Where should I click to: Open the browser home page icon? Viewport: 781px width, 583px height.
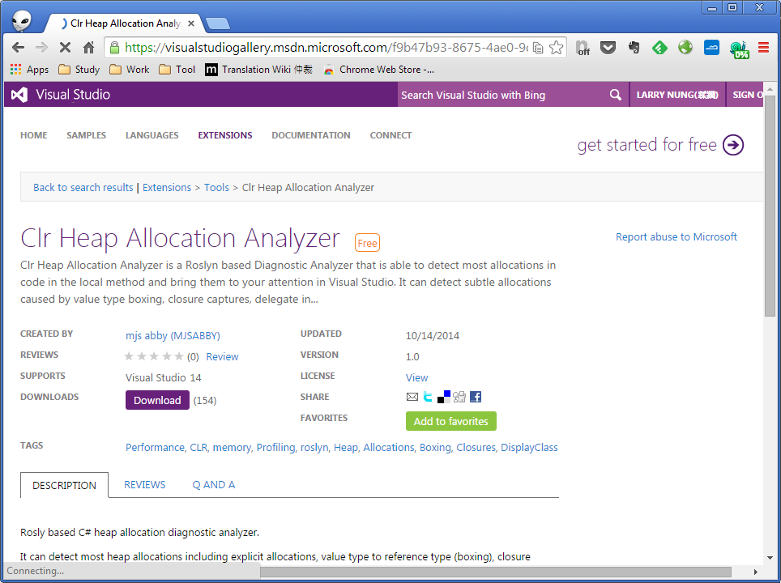click(88, 48)
